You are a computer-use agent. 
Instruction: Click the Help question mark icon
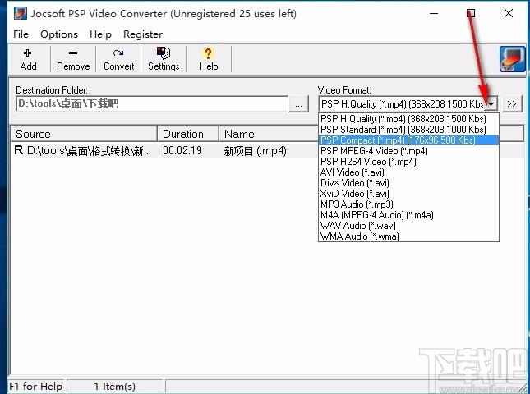(x=208, y=53)
